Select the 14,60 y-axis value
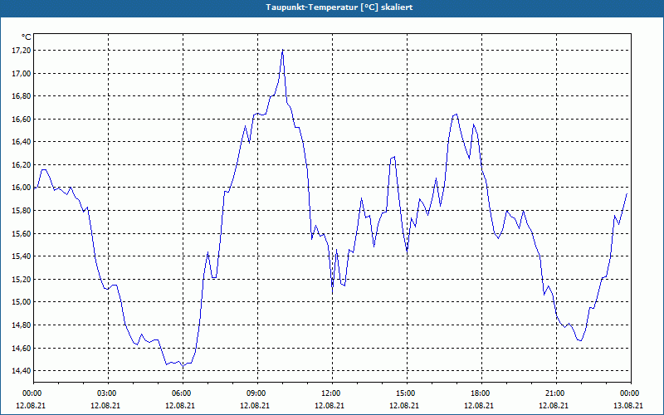 pos(22,348)
